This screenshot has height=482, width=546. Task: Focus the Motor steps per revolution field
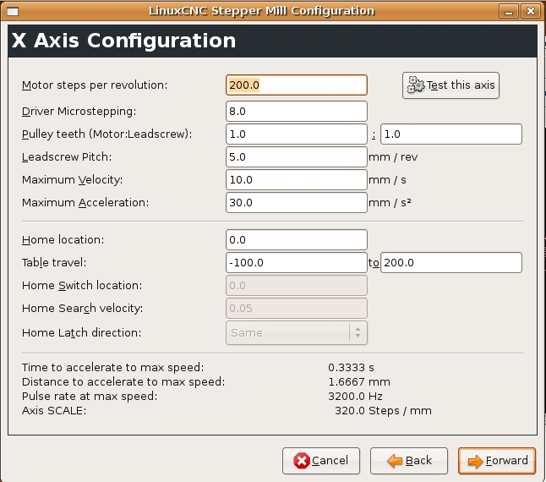point(297,85)
